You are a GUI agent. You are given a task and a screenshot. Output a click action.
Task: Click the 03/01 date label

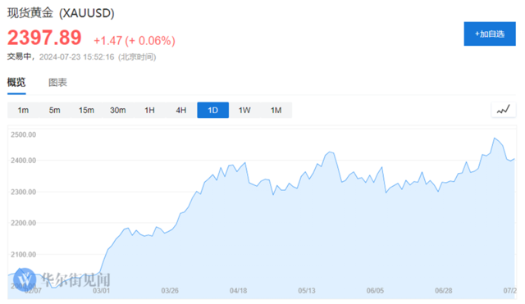click(x=101, y=291)
